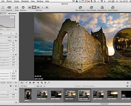Select thumbnail d535-139.NEF
The image size is (131, 106).
pyautogui.click(x=56, y=94)
